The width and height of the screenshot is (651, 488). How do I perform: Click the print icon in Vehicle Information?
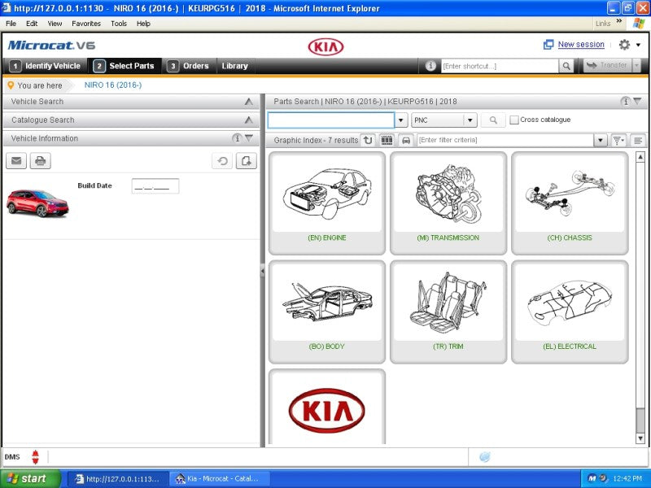click(x=42, y=161)
